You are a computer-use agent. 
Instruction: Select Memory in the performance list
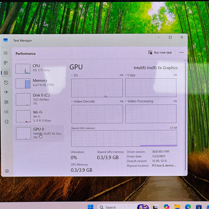tap(39, 83)
